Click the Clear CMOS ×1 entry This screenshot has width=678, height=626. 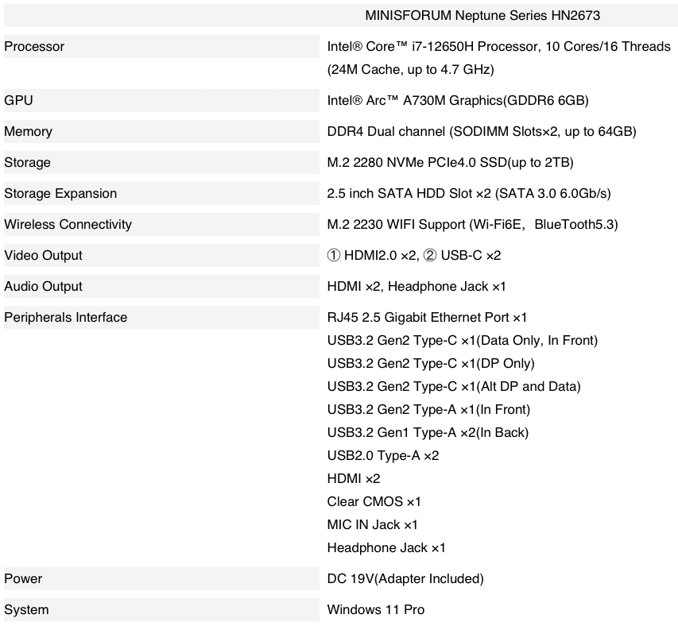[374, 502]
